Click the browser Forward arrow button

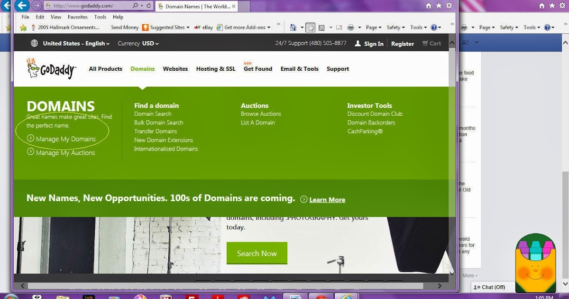point(37,6)
